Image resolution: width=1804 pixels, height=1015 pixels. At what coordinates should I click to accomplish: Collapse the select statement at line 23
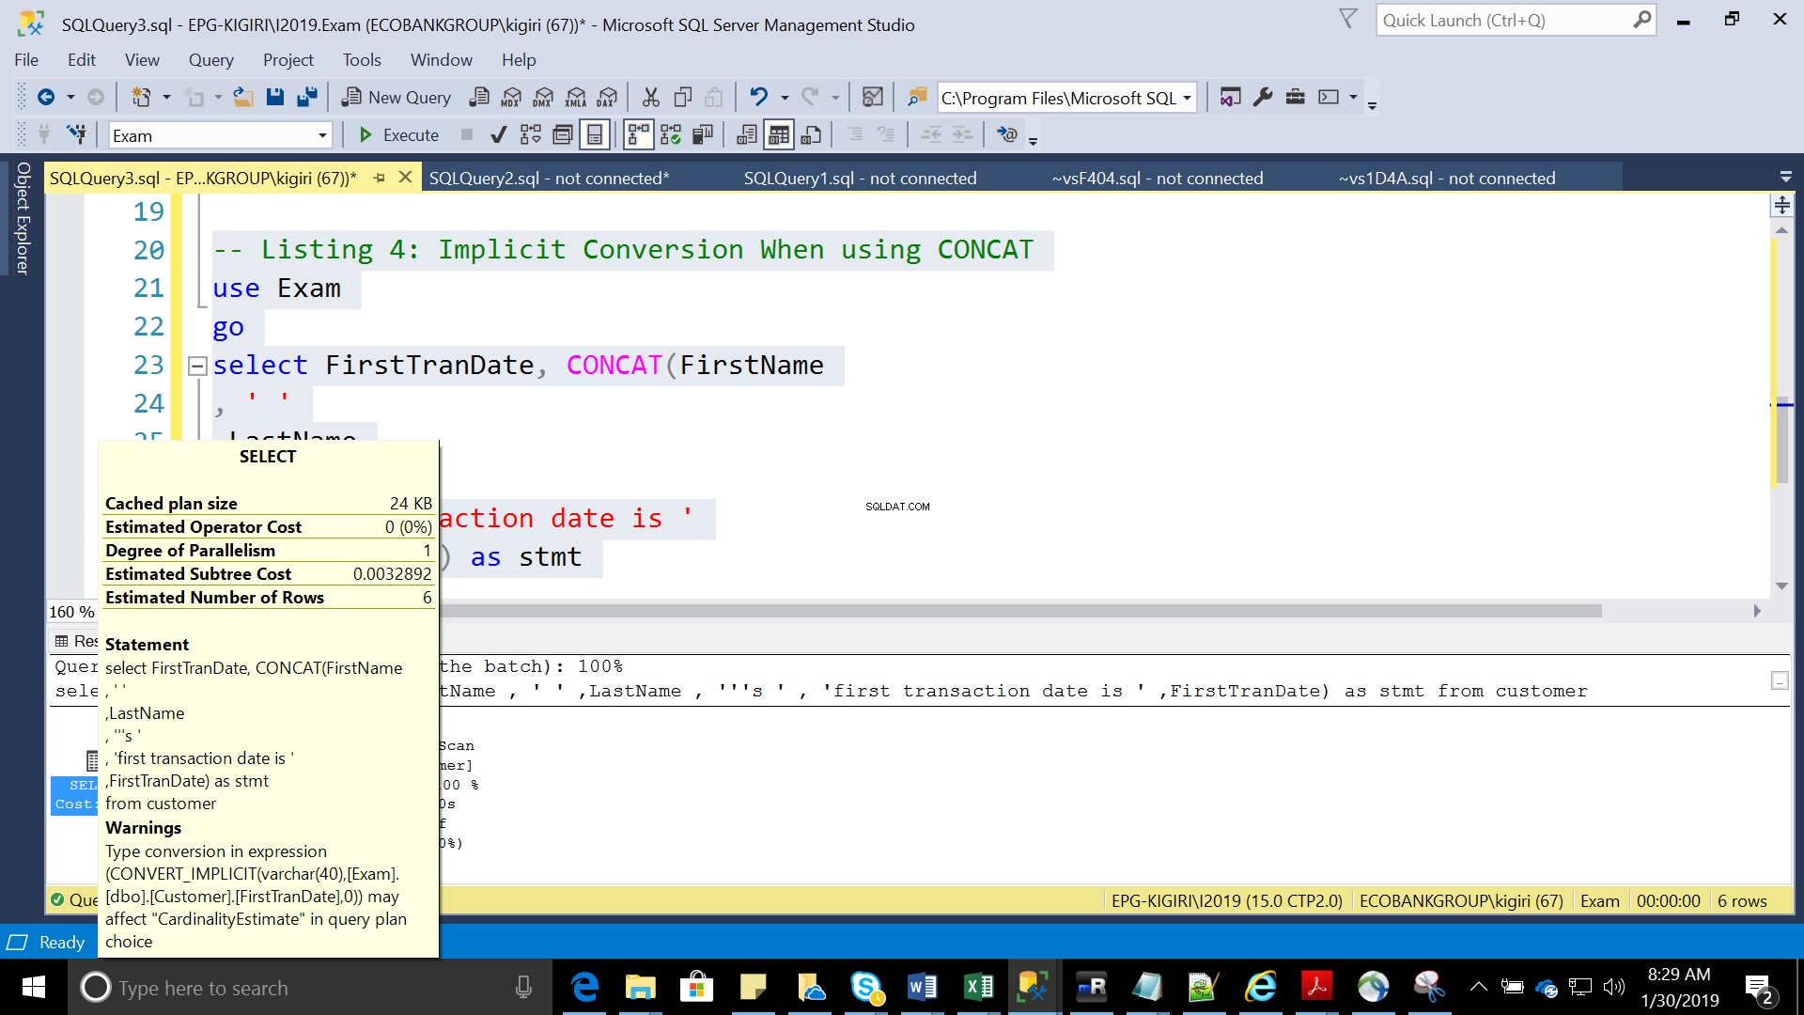pyautogui.click(x=197, y=366)
